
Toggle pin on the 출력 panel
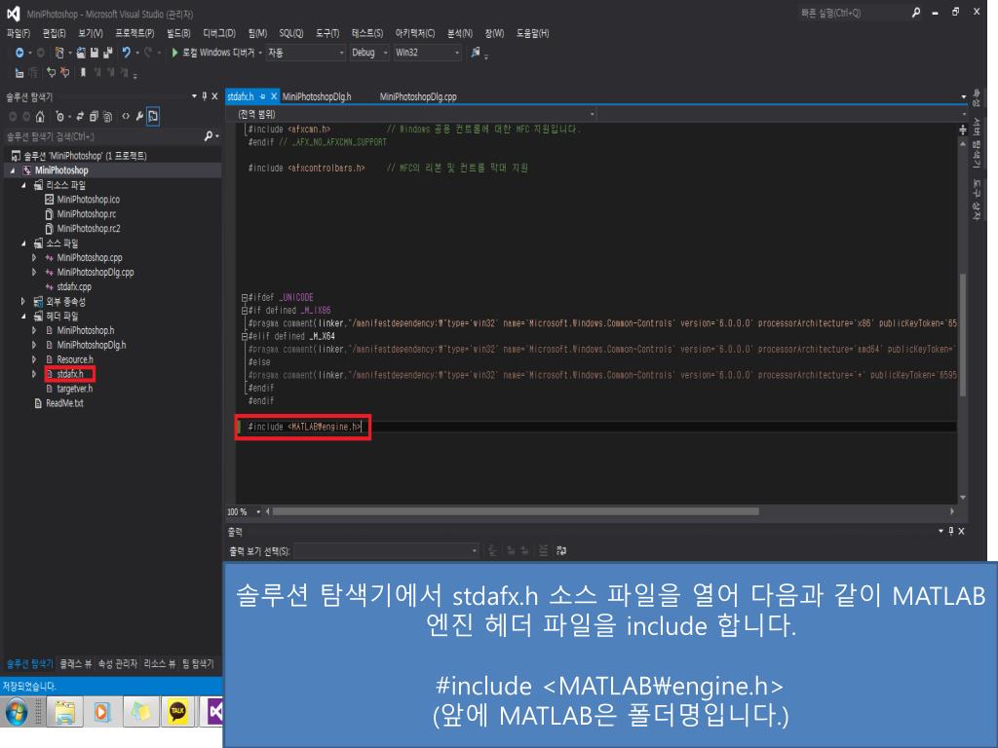tap(951, 531)
